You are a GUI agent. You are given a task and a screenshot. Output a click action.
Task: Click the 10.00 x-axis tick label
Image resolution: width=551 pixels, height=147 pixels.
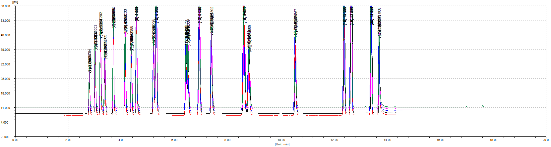(281, 140)
